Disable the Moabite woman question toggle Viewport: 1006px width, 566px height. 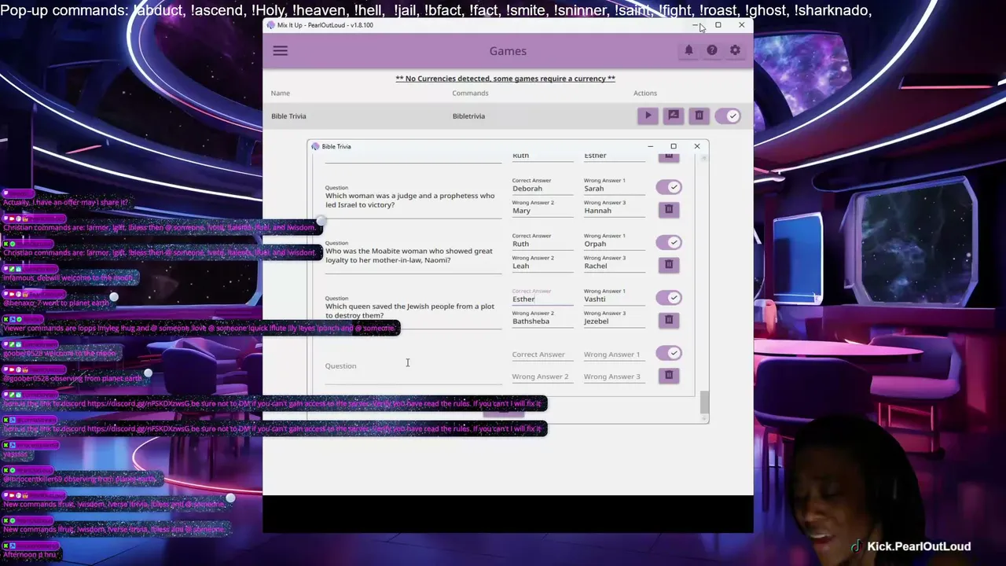(669, 242)
